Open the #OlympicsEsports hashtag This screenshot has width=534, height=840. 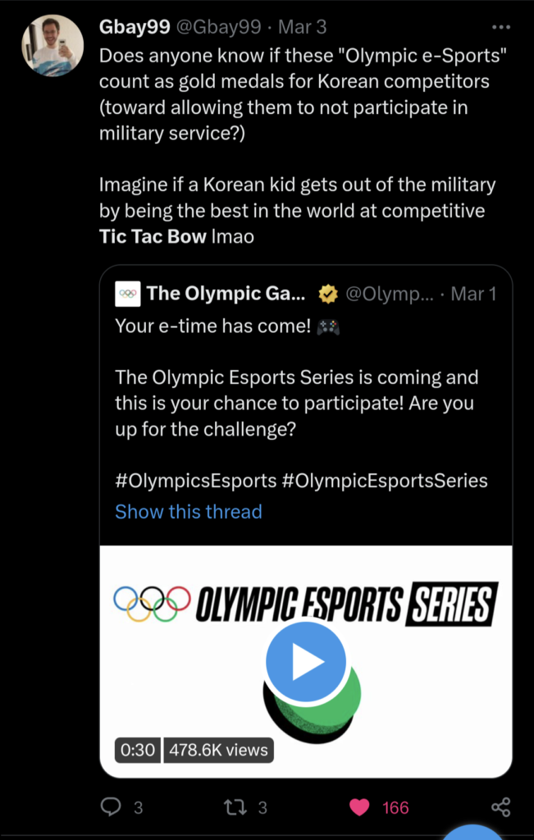point(195,481)
